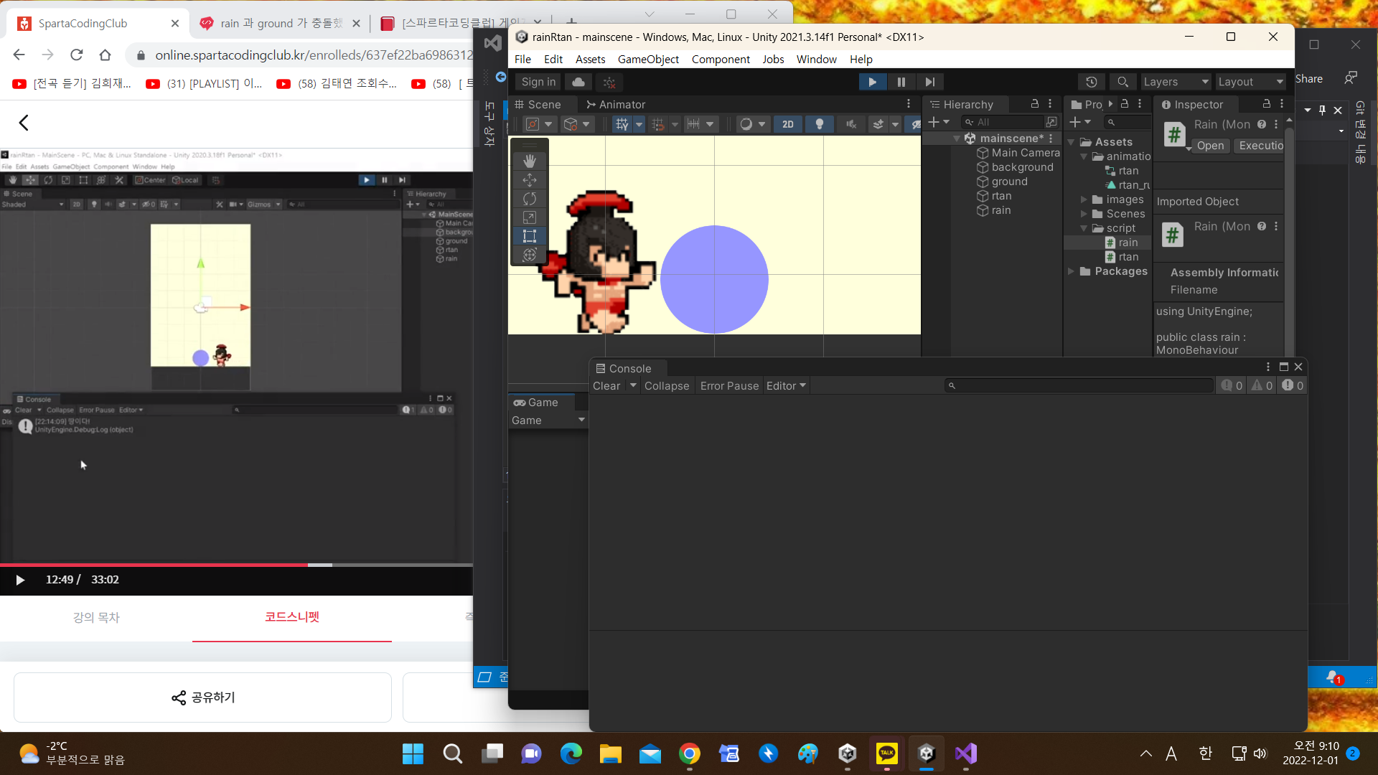This screenshot has height=775, width=1378.
Task: Toggle Collapse in the Console
Action: click(667, 386)
